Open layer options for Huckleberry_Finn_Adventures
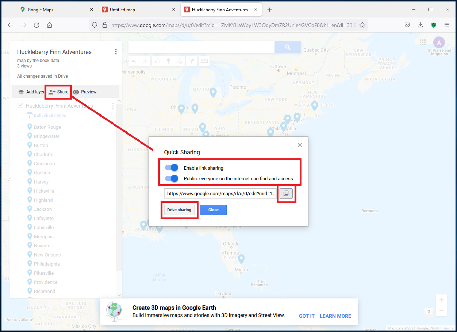The width and height of the screenshot is (457, 332). click(113, 106)
